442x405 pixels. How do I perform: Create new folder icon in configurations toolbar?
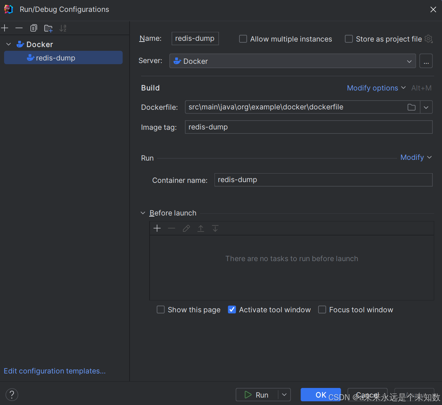(x=48, y=28)
